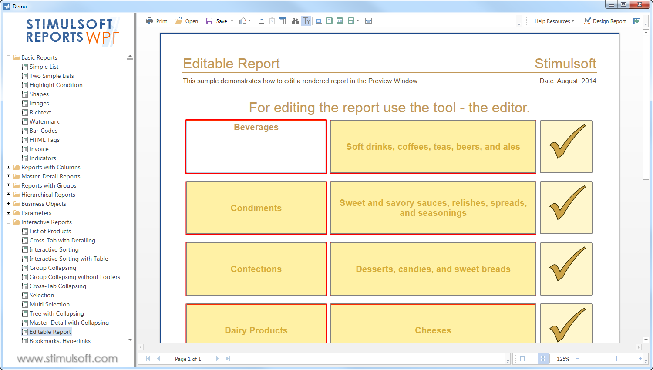Select Invoice report in the tree
Screen dimensions: 653x370
[39, 149]
